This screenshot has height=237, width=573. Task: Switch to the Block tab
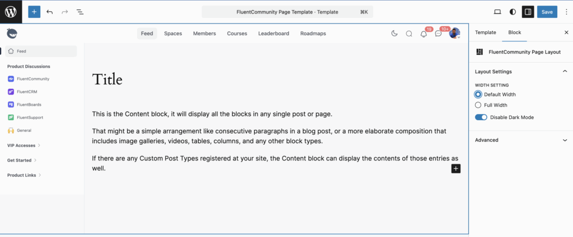(515, 32)
